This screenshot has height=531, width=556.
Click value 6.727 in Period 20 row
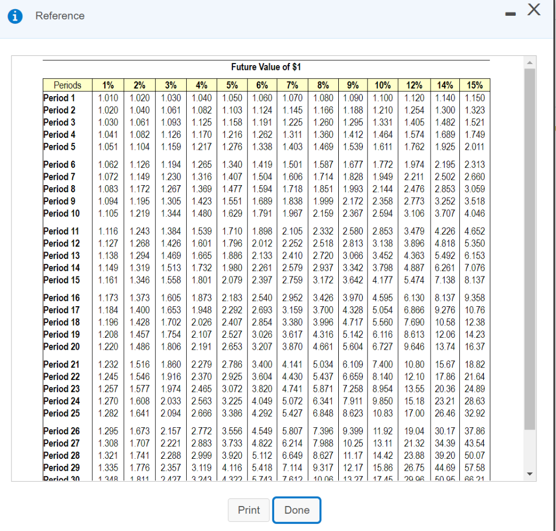[x=383, y=347]
